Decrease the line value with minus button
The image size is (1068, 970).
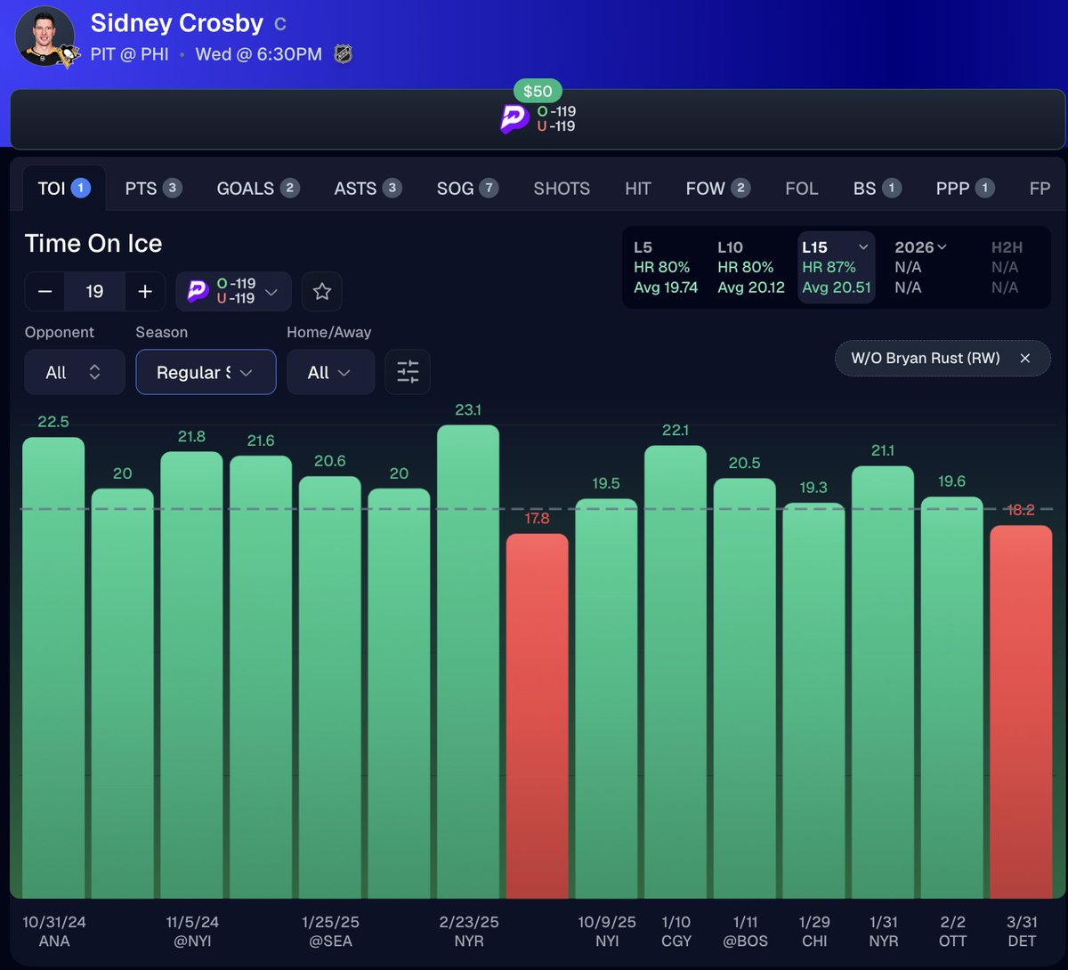45,291
